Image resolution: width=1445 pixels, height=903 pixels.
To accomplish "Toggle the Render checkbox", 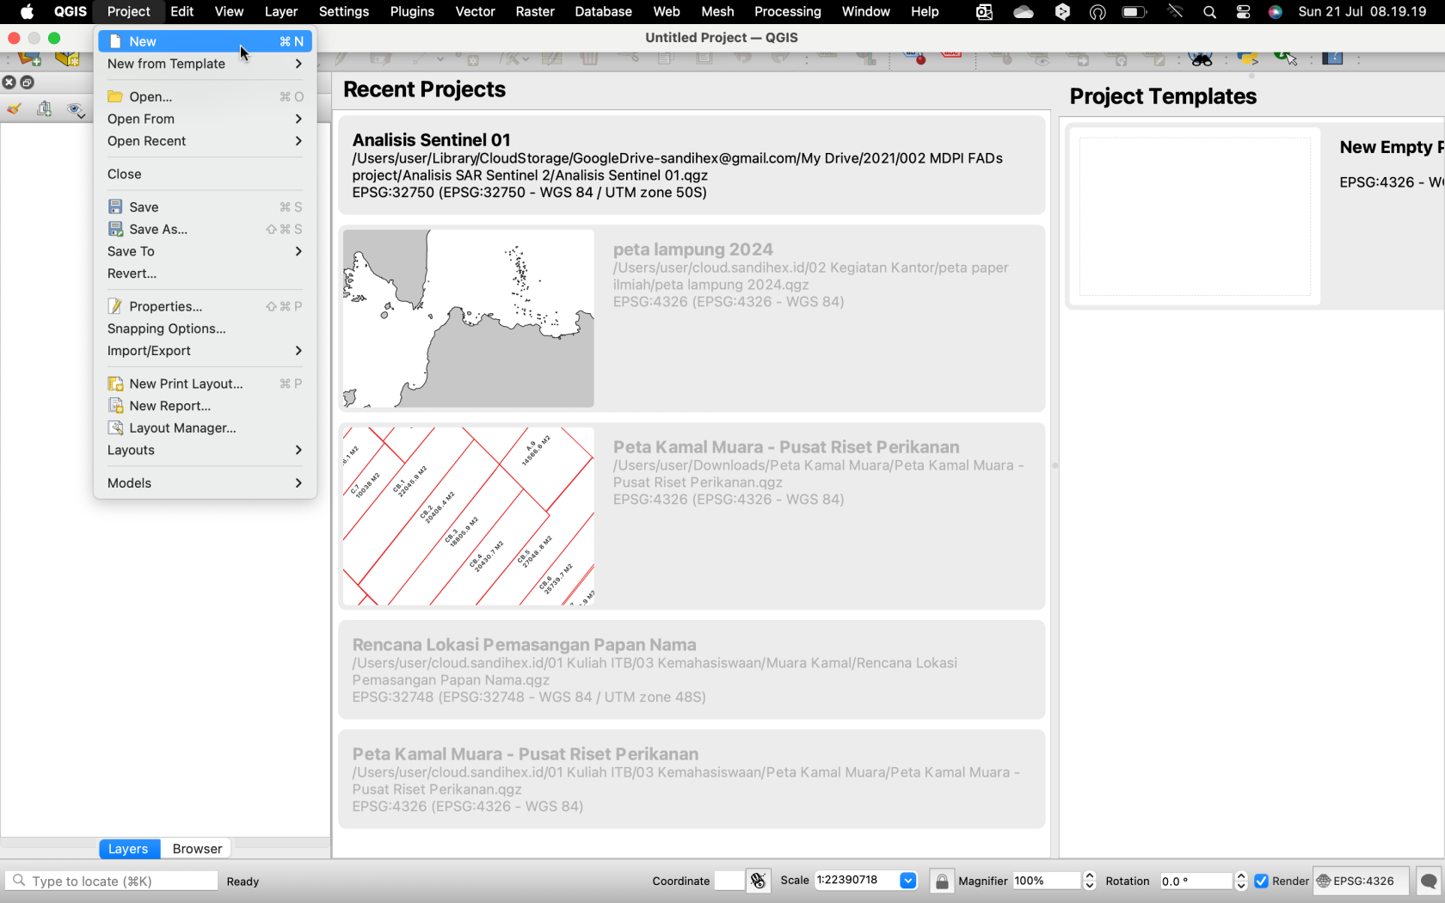I will tap(1262, 881).
